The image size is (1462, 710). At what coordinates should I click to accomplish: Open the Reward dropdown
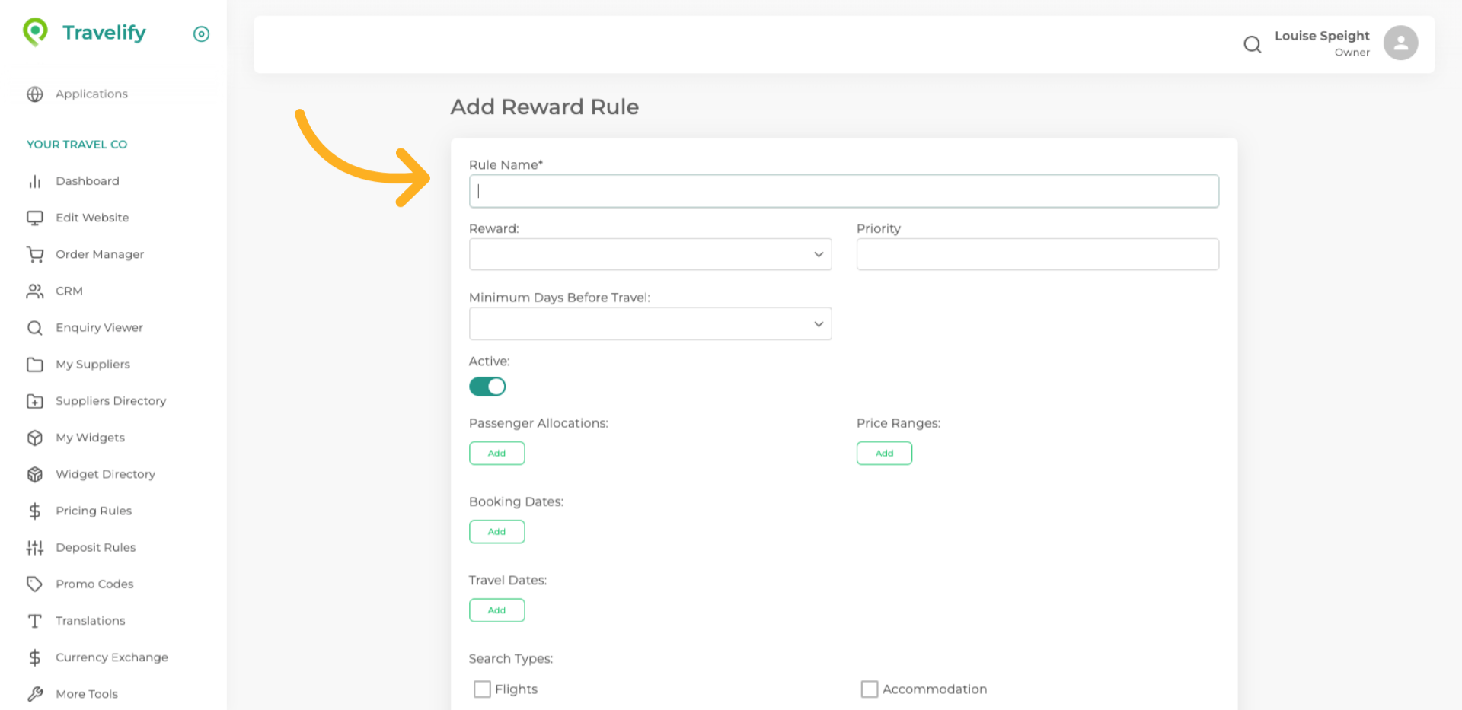[650, 254]
